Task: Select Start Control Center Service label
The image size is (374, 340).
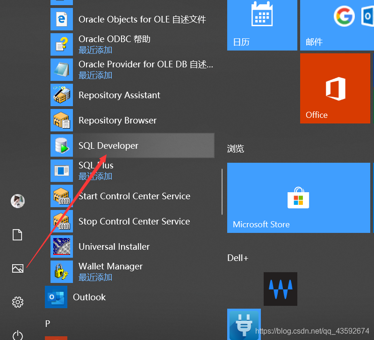Action: 134,196
